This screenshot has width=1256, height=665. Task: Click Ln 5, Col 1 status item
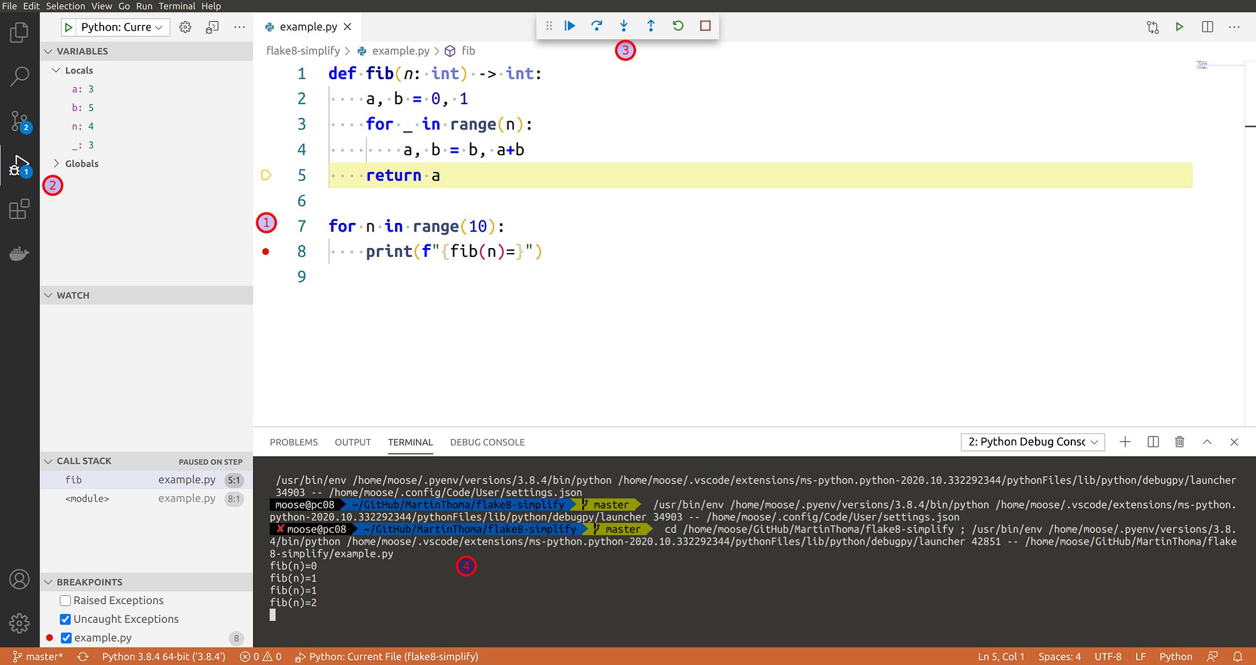tap(1001, 657)
